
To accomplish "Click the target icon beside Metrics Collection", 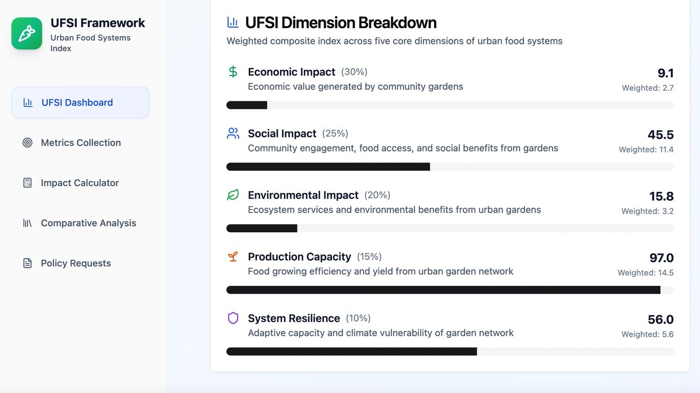I will click(27, 143).
